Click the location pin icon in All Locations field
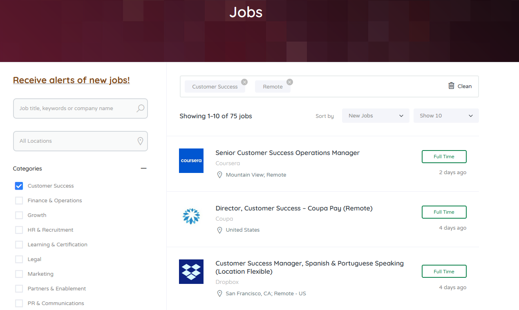 pyautogui.click(x=140, y=141)
